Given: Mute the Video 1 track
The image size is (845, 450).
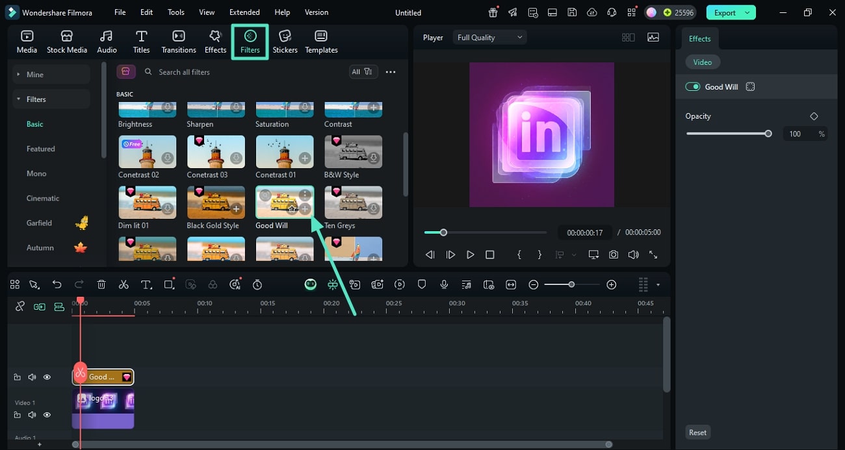Looking at the screenshot, I should [32, 414].
